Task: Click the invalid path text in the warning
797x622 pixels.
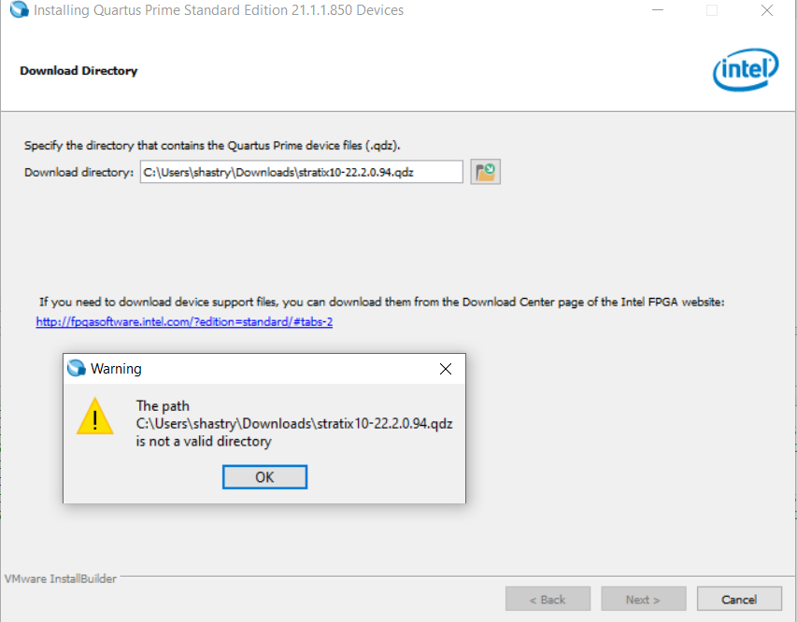Action: click(x=294, y=424)
